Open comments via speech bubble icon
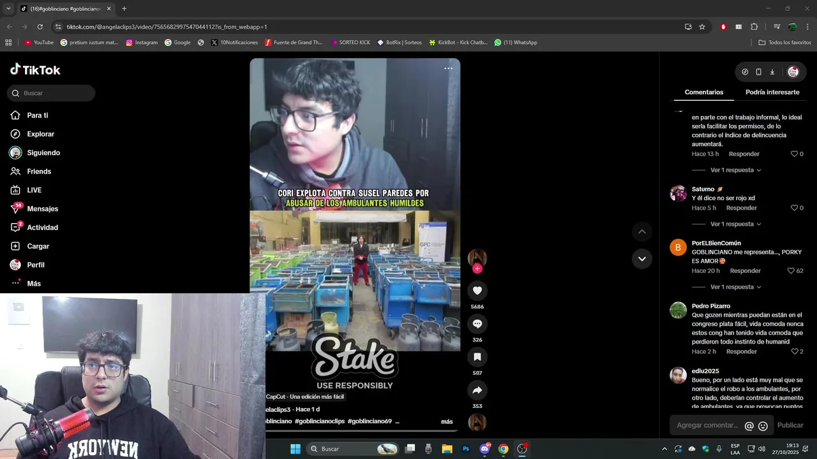 pos(477,324)
